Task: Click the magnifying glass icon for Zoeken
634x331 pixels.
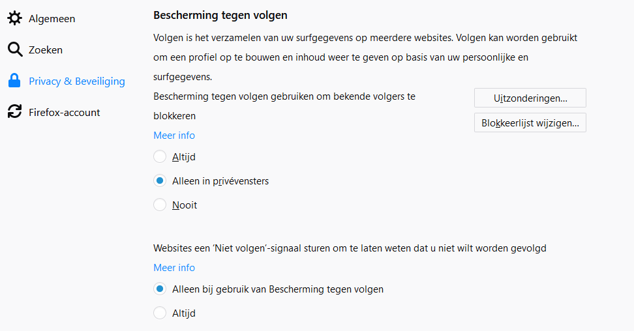Action: (14, 50)
